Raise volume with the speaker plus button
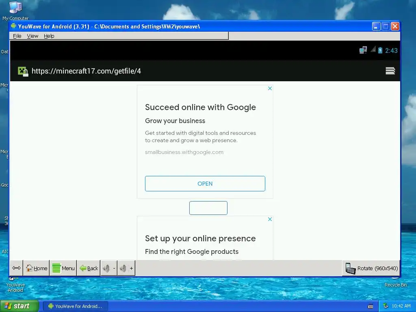 coord(127,268)
